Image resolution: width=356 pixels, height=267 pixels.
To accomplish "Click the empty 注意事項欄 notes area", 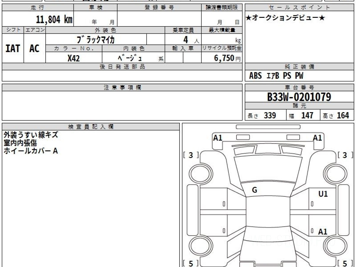I will coord(122,105).
